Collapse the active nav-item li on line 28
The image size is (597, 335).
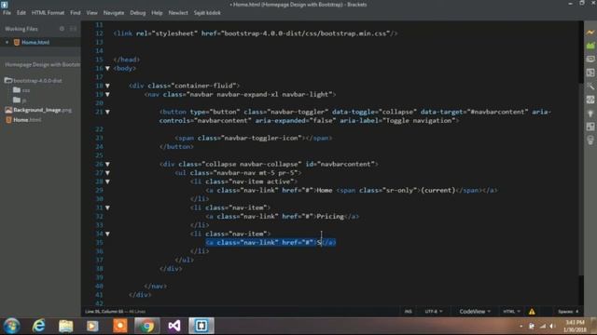[107, 181]
